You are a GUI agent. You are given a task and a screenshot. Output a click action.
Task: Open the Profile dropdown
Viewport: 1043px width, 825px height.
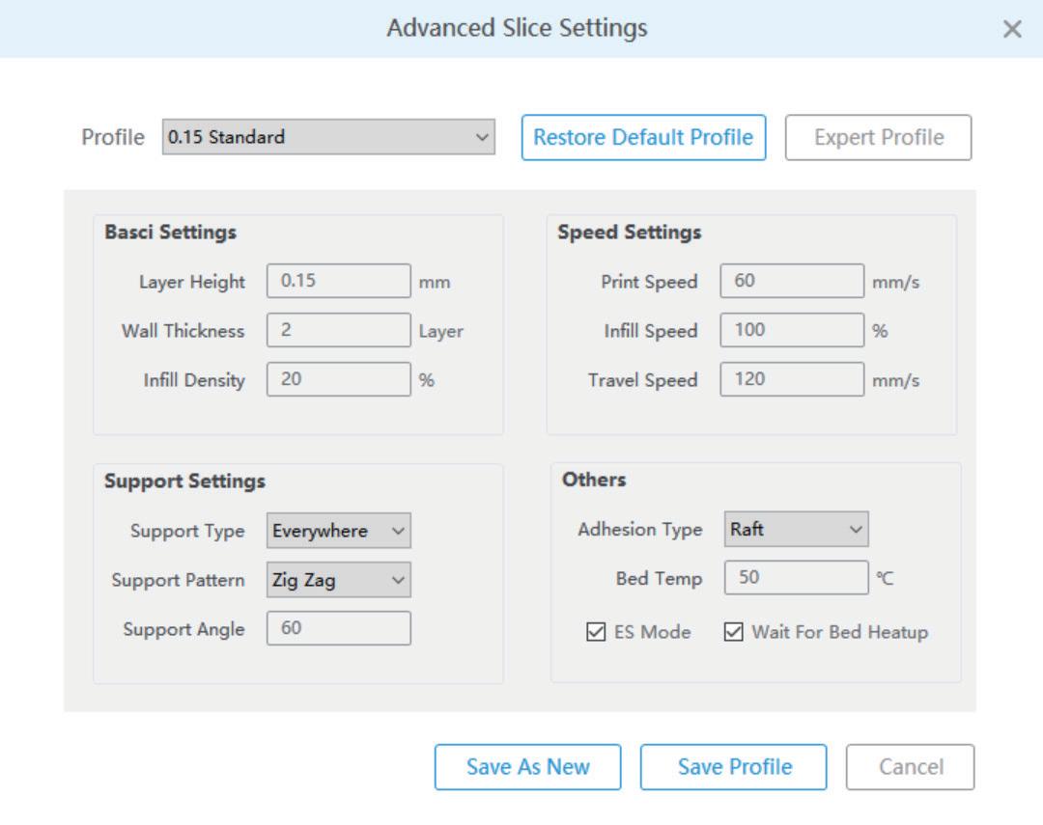328,137
